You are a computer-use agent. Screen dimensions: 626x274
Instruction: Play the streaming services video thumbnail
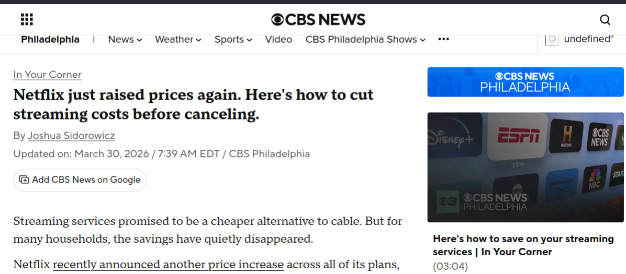(x=525, y=167)
